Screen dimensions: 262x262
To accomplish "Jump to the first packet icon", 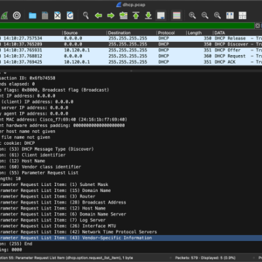I will tap(136, 16).
